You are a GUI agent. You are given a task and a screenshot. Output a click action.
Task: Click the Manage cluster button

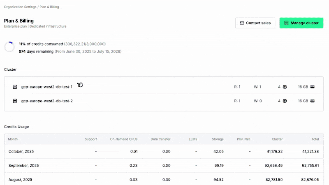tap(301, 23)
